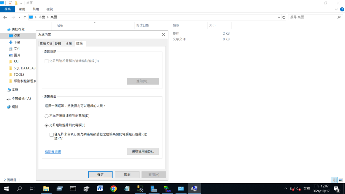Click the large icons view button
The image size is (345, 194).
click(340, 180)
